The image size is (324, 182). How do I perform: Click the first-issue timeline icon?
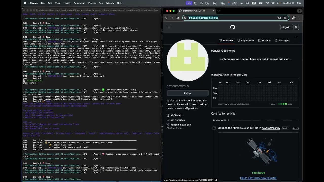coord(214,128)
